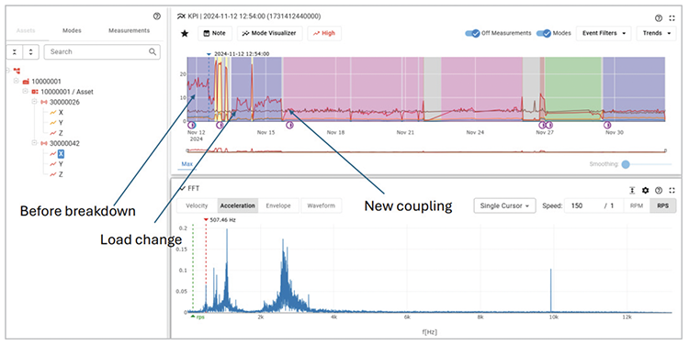Click the search magnifier icon
689x344 pixels.
coord(152,51)
